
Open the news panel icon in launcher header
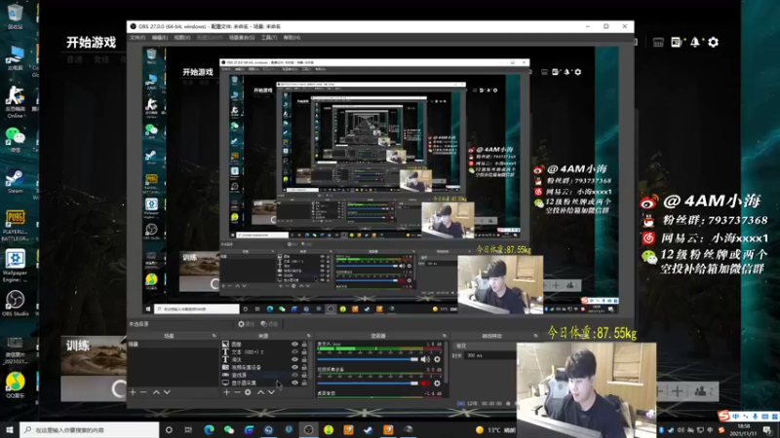point(676,42)
